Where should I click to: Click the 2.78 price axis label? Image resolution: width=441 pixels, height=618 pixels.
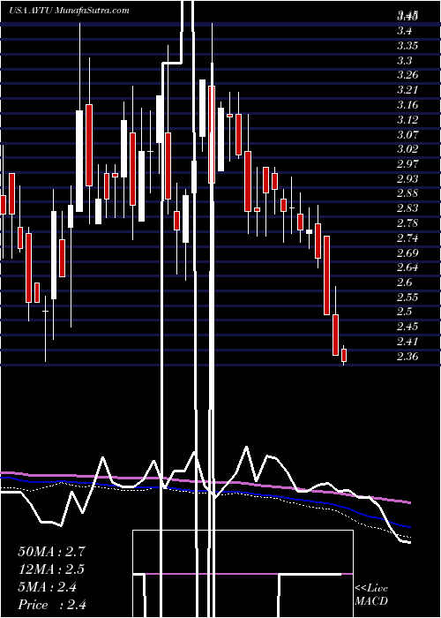click(x=407, y=223)
